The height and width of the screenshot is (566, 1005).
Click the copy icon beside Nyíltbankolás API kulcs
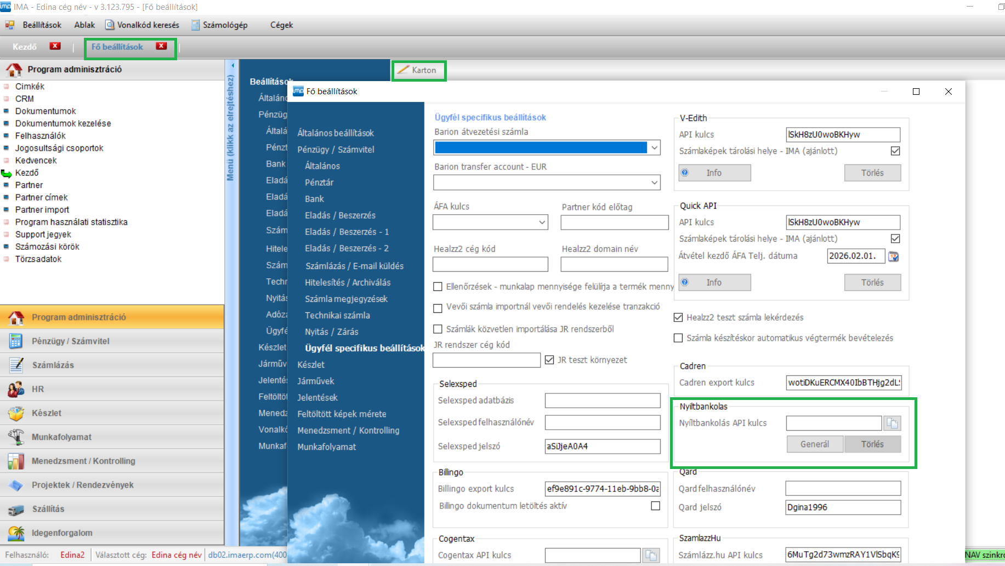(x=892, y=423)
